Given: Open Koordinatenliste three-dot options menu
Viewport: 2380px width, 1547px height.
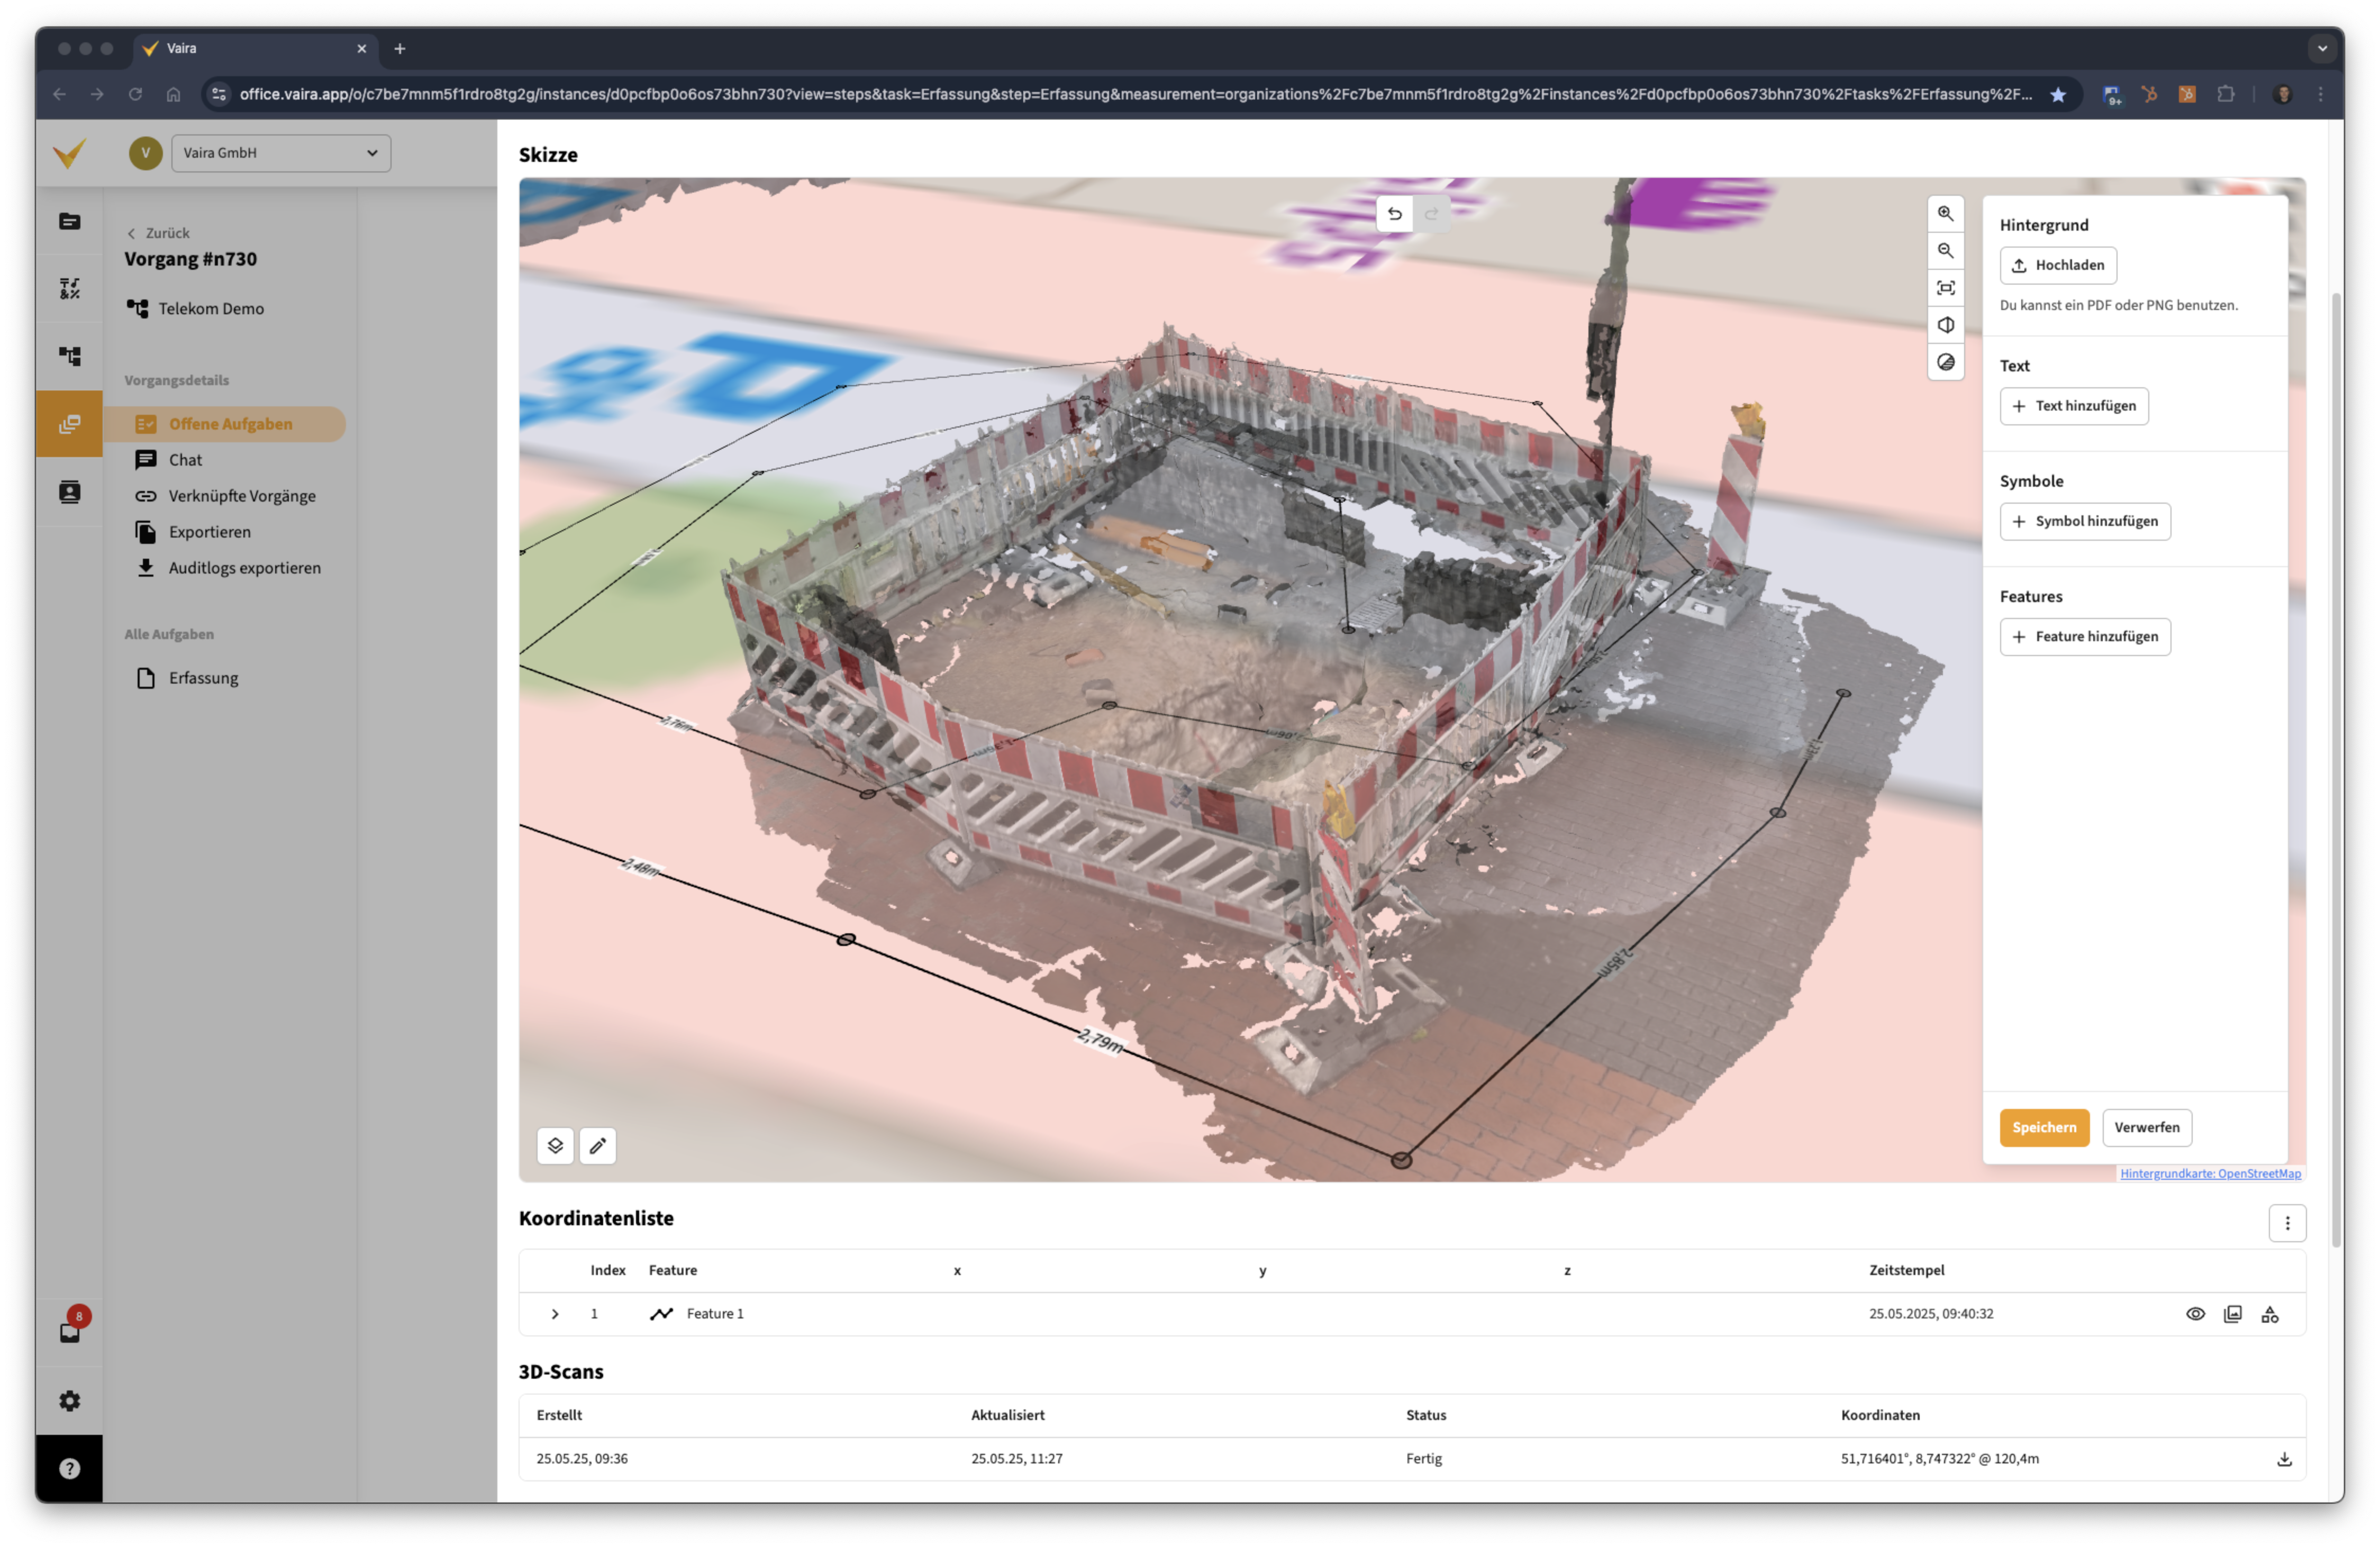Looking at the screenshot, I should [x=2286, y=1223].
